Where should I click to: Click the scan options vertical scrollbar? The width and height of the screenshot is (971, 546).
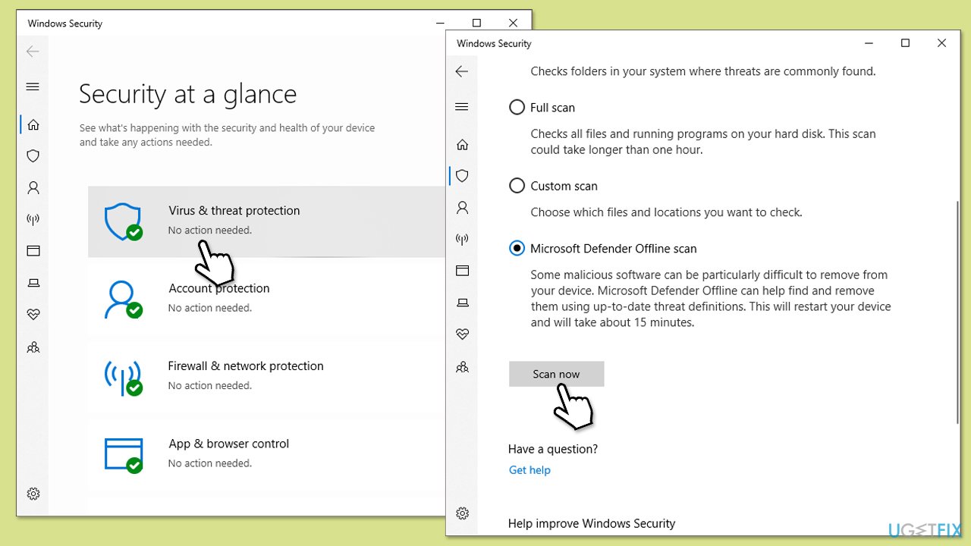point(958,311)
